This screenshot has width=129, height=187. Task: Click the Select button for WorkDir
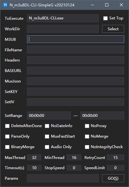tap(113, 29)
